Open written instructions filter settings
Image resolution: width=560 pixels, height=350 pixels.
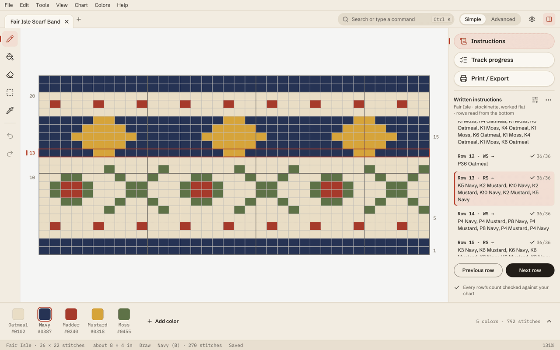point(535,100)
